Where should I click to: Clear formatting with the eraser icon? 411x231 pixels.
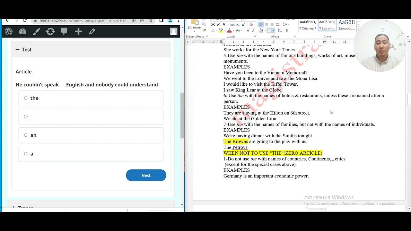coord(251,25)
